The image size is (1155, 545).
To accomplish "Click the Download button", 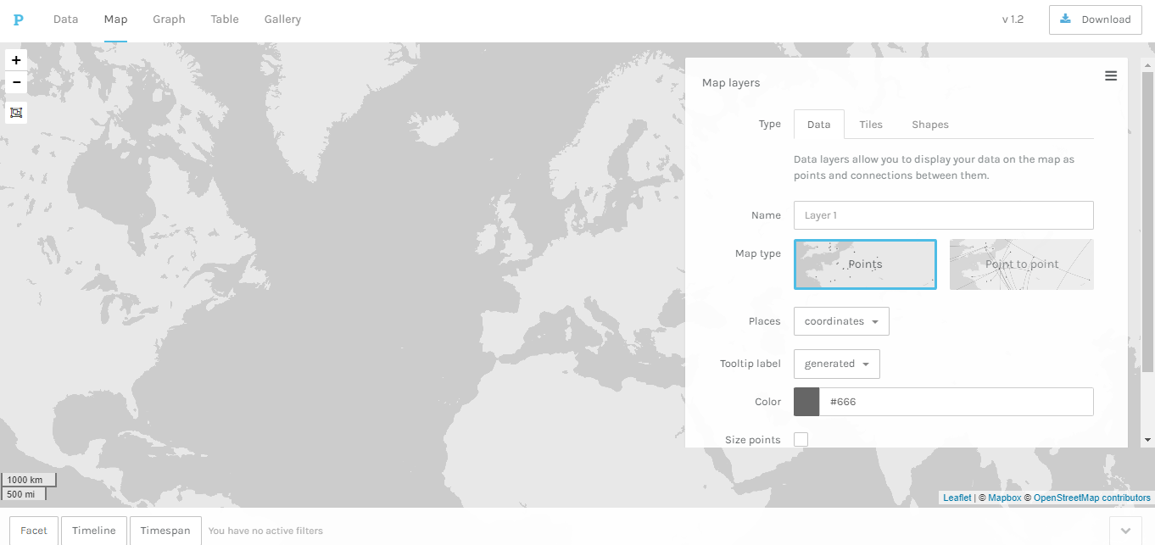I will click(x=1095, y=19).
